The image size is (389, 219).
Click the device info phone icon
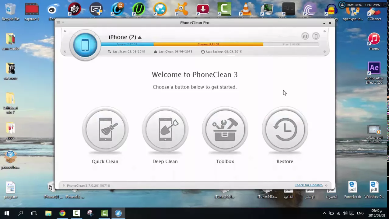pyautogui.click(x=316, y=36)
